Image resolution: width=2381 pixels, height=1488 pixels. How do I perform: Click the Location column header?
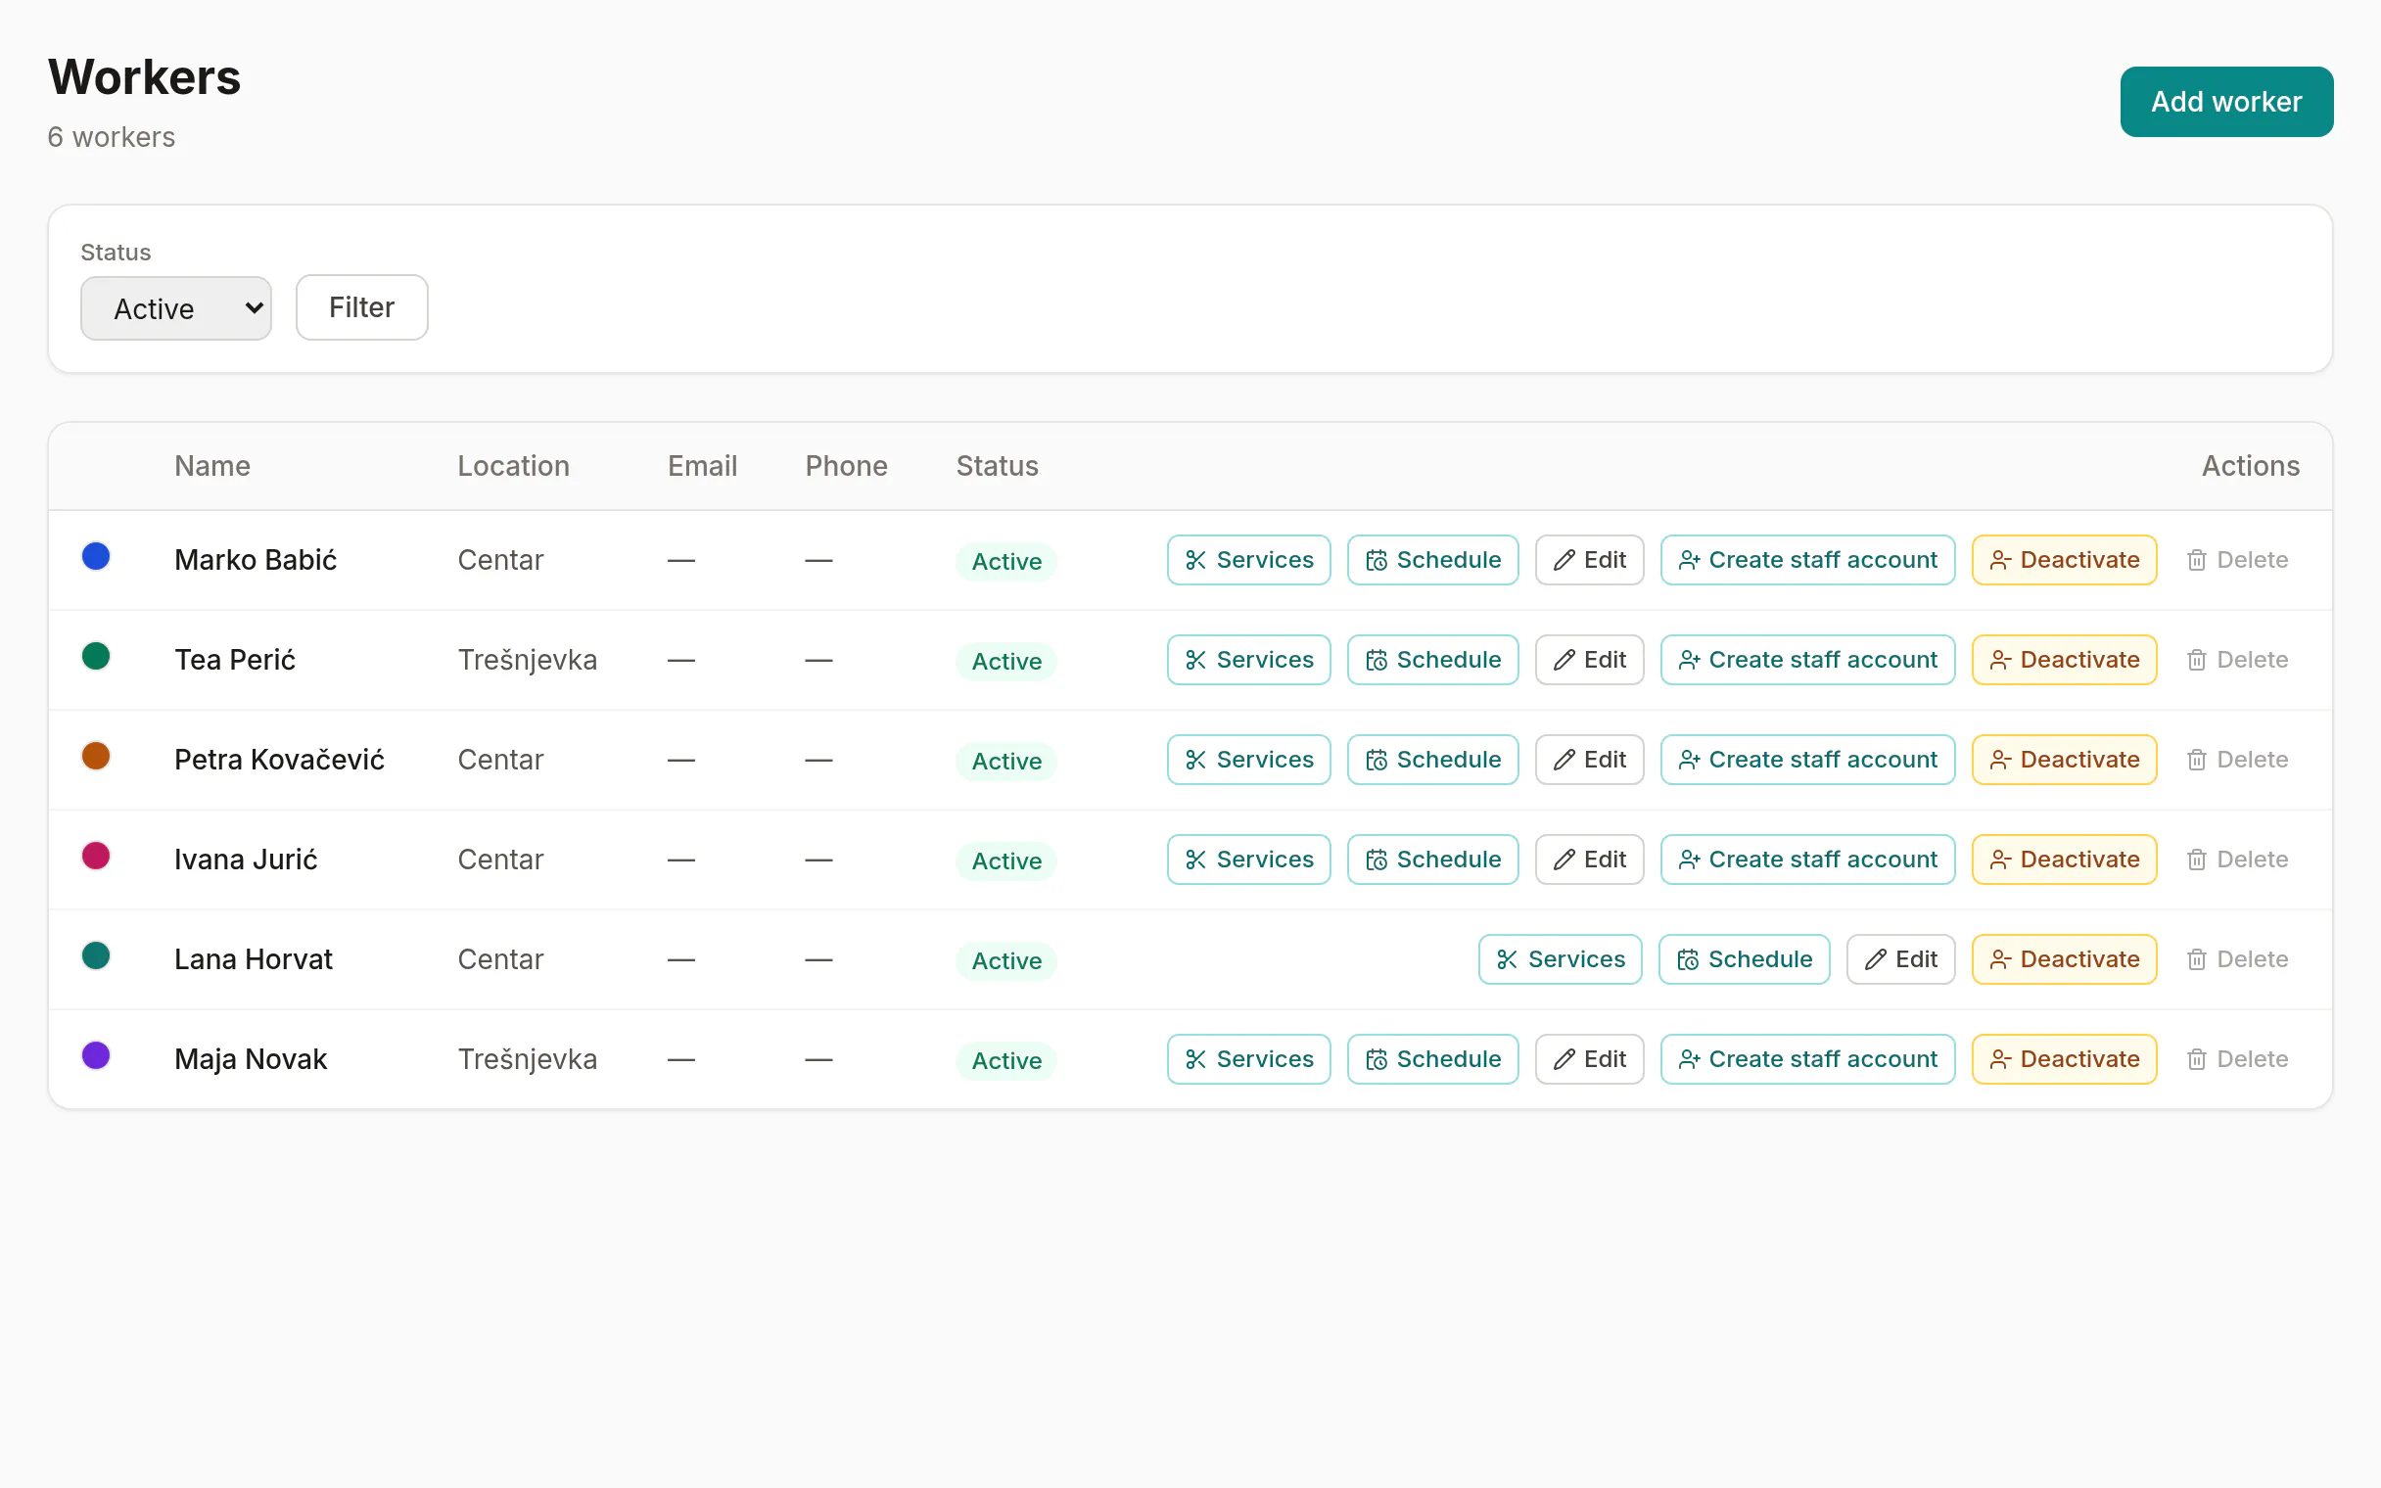513,466
